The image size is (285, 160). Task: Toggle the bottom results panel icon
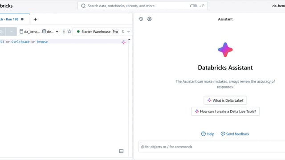click(x=121, y=151)
